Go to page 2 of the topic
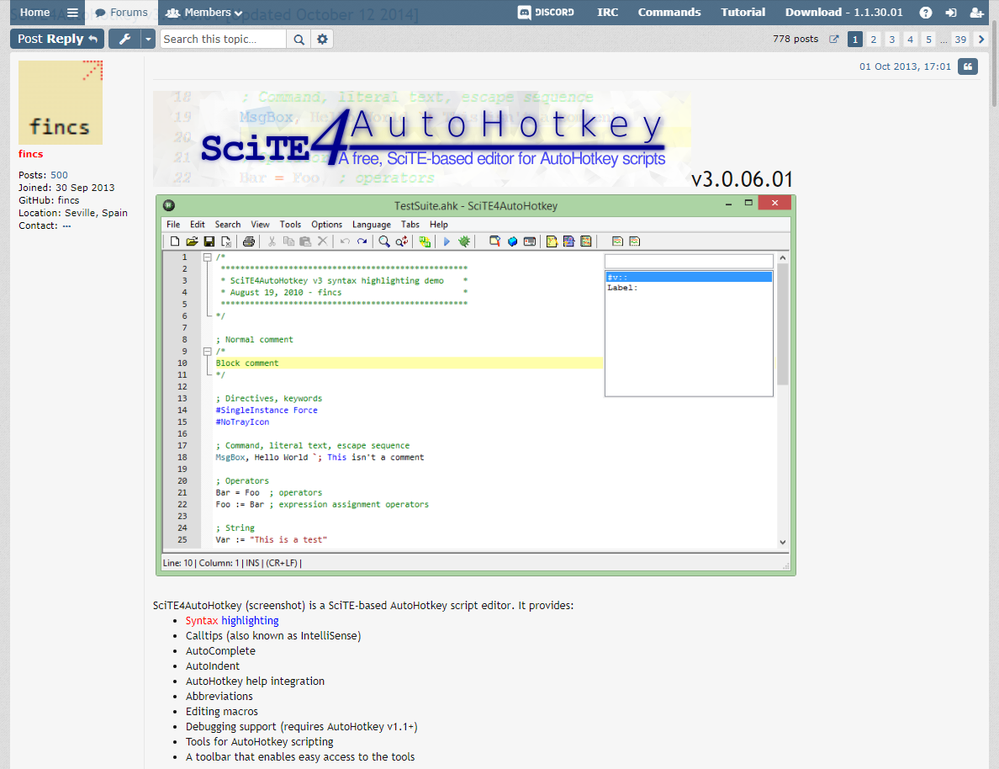This screenshot has width=999, height=769. click(874, 39)
